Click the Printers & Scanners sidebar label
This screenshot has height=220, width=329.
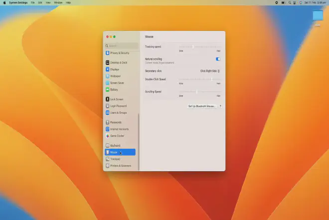[x=121, y=166]
